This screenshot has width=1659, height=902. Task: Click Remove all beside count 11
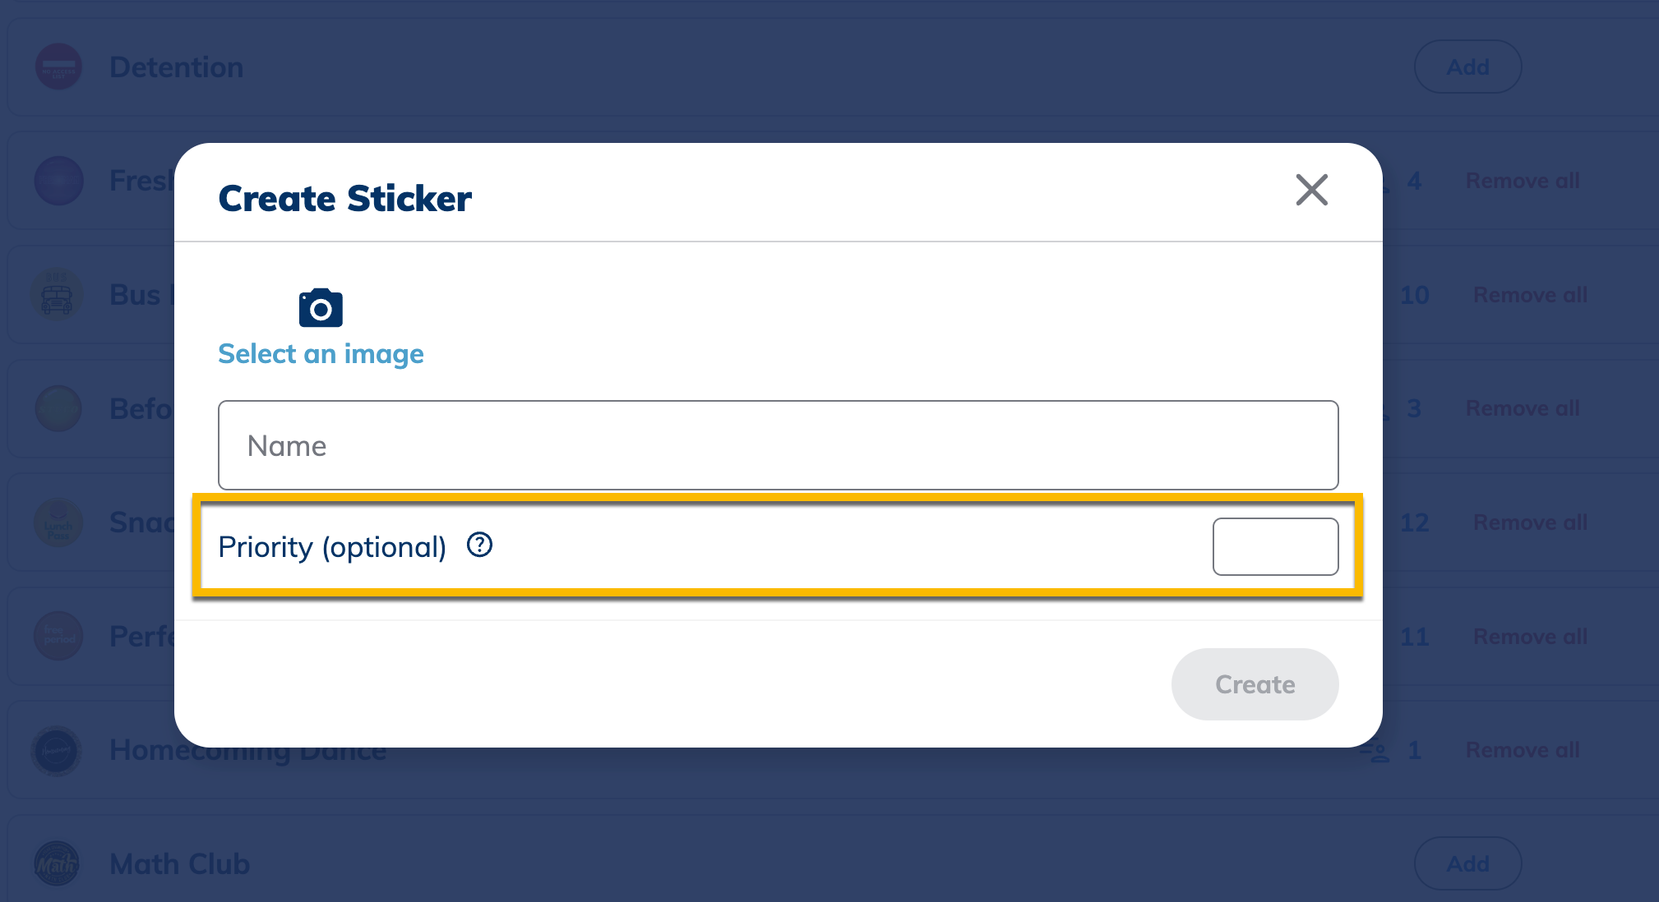click(1530, 637)
